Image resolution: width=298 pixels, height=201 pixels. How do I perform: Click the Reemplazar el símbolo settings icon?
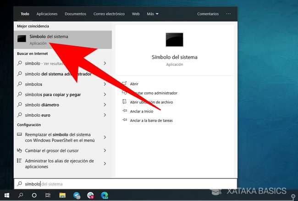tap(19, 134)
